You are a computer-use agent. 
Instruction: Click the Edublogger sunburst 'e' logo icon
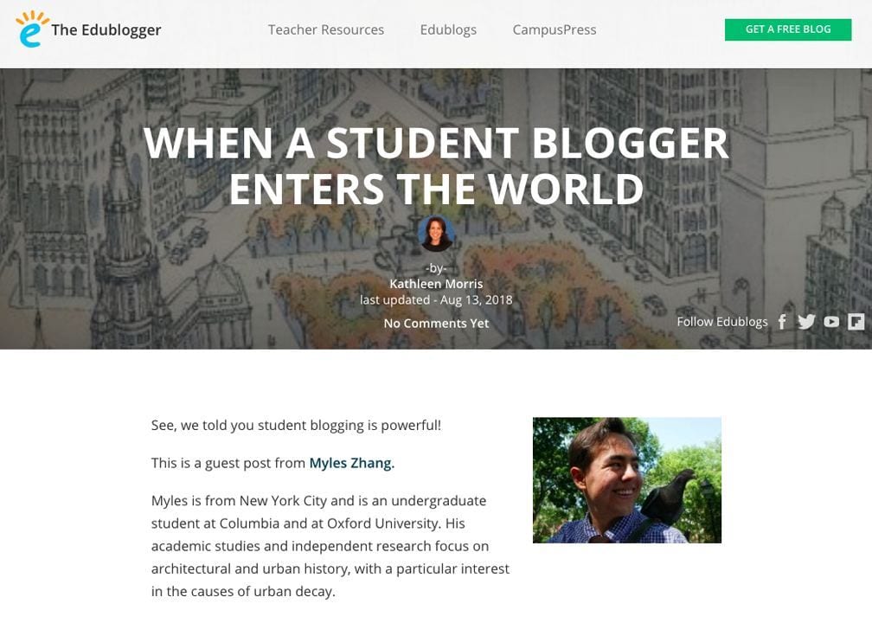click(32, 29)
